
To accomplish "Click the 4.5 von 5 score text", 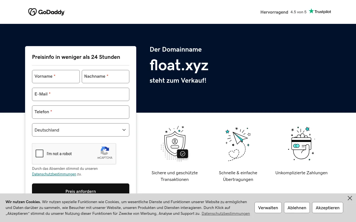I will point(298,12).
